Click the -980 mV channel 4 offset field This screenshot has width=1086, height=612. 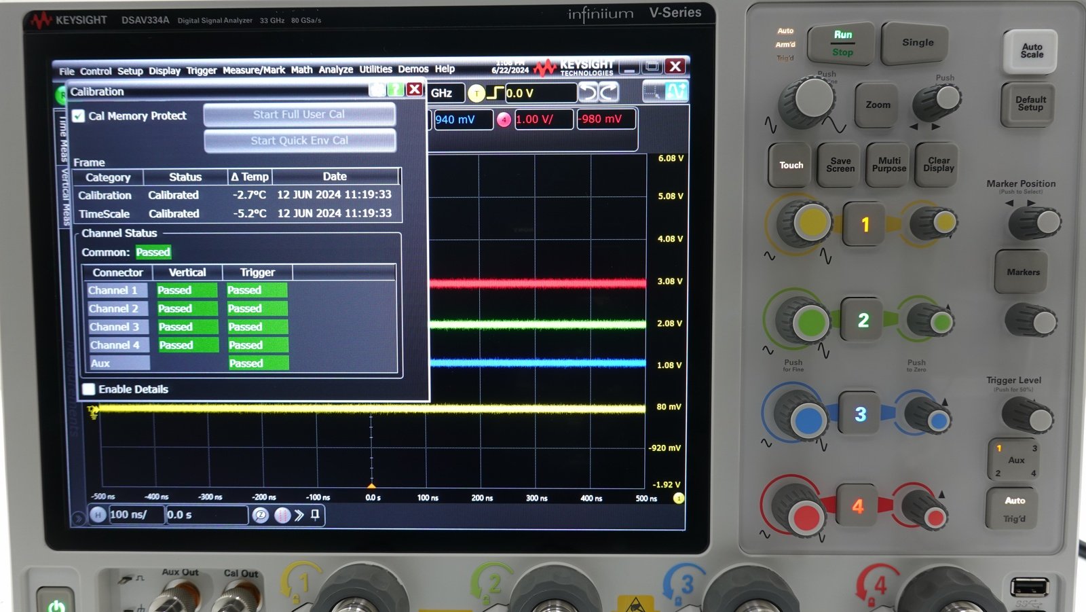pos(606,119)
